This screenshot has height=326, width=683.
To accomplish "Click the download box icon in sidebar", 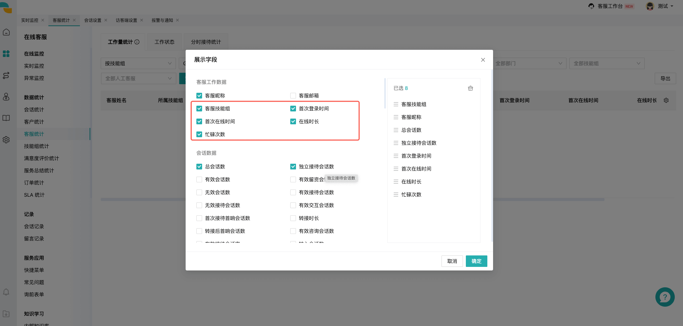I will (x=6, y=314).
